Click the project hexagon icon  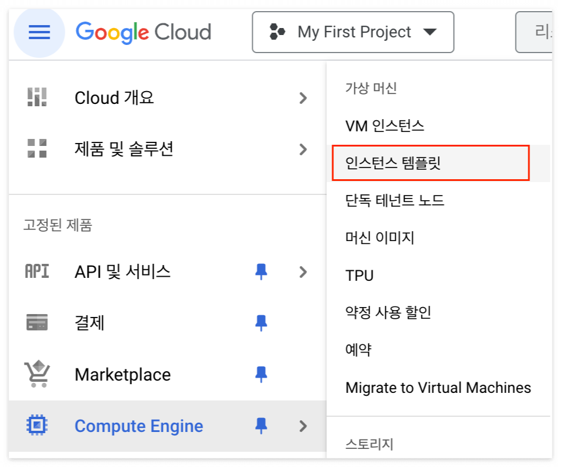277,32
